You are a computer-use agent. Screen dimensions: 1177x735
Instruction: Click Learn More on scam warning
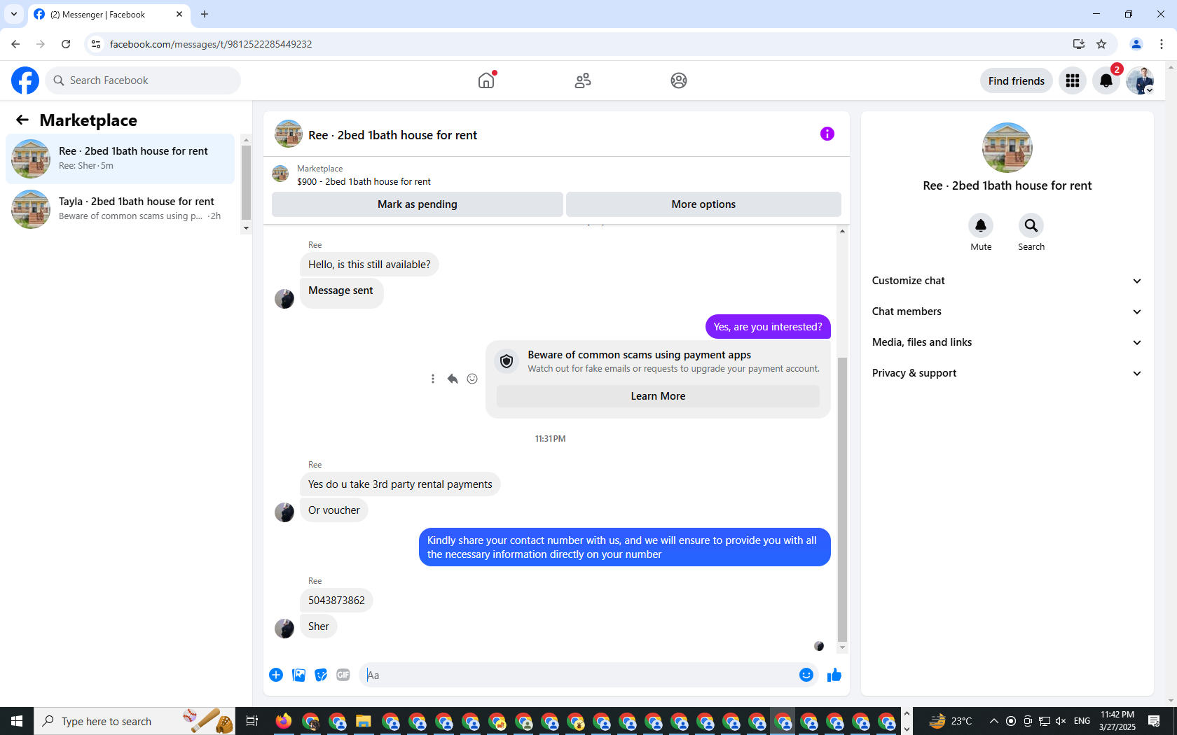(x=658, y=396)
